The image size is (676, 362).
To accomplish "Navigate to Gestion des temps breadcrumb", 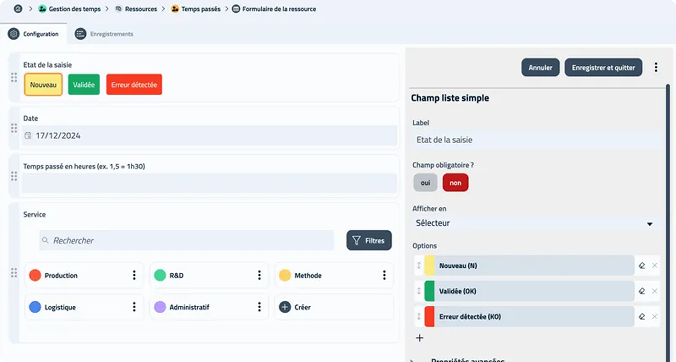I will 70,9.
